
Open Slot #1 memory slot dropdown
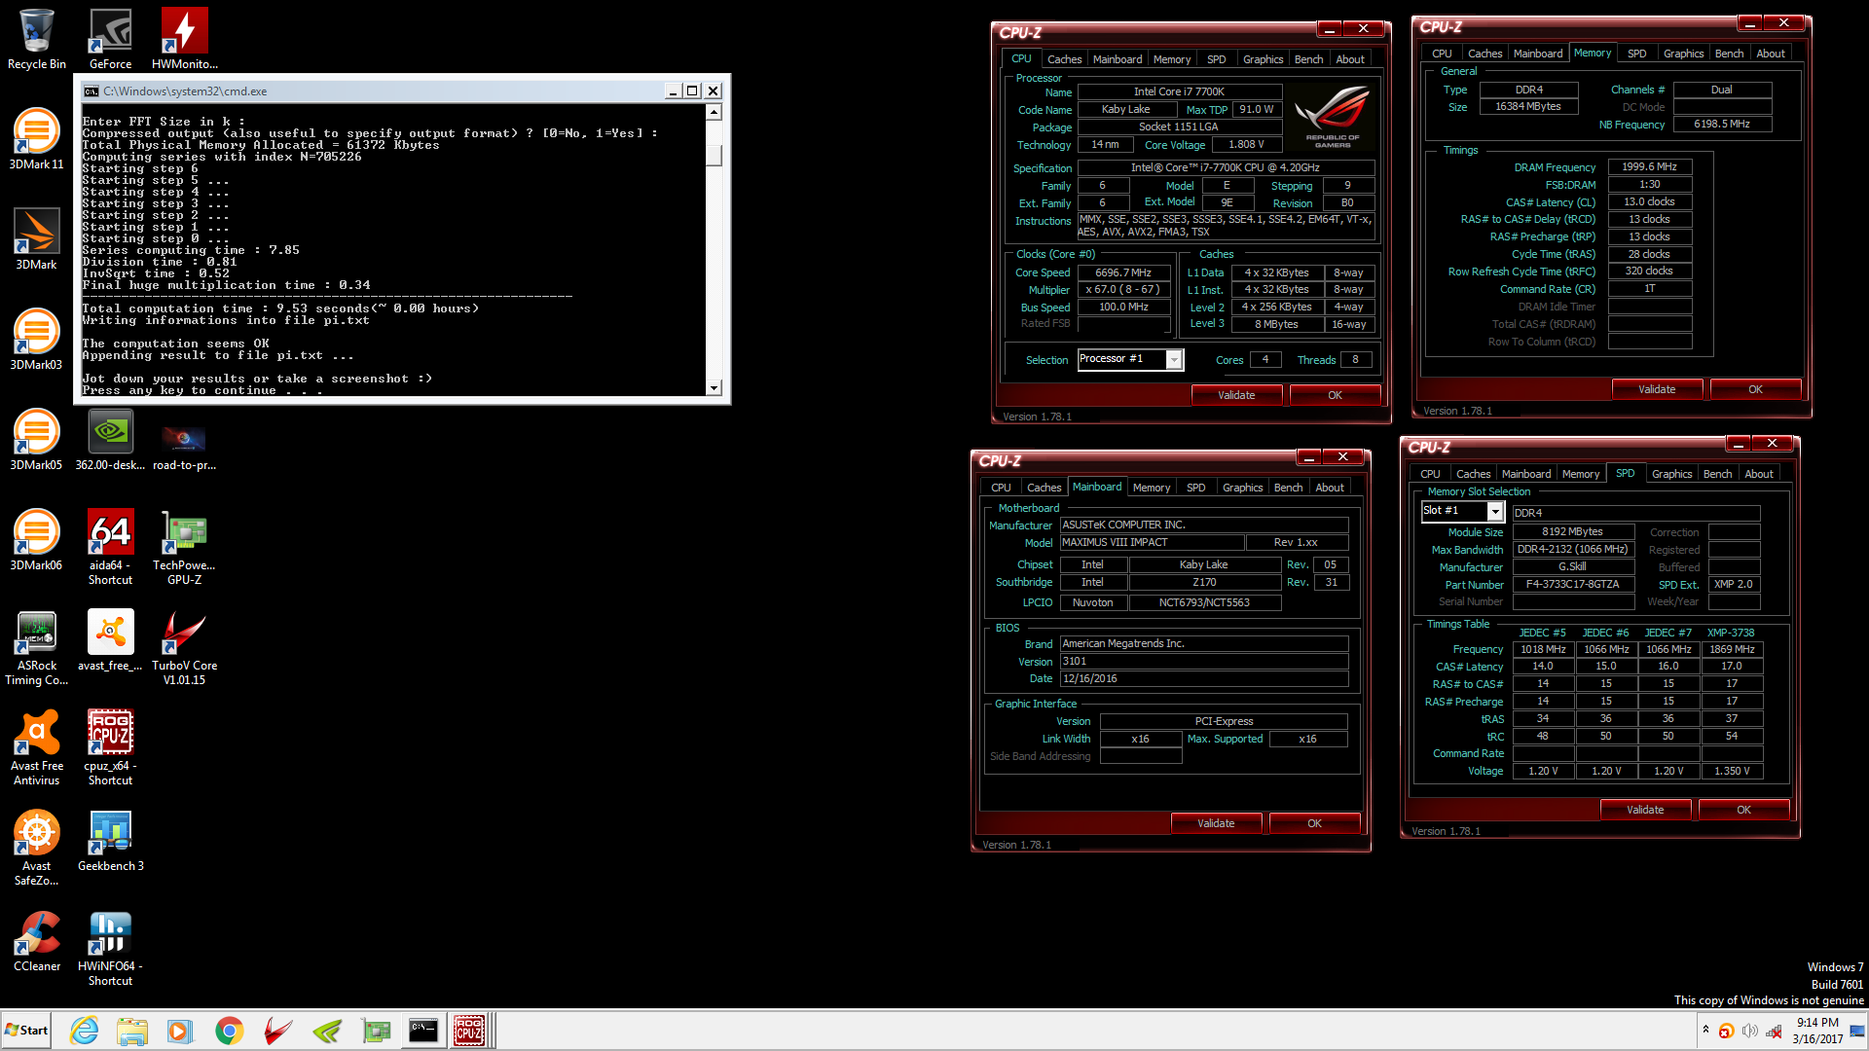pyautogui.click(x=1495, y=511)
